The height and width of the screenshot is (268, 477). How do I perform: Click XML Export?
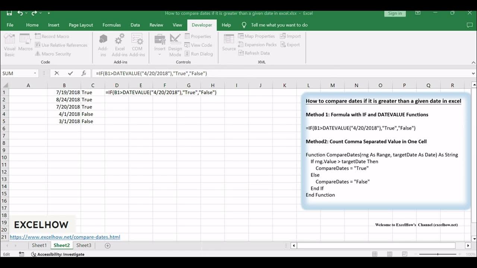[290, 45]
